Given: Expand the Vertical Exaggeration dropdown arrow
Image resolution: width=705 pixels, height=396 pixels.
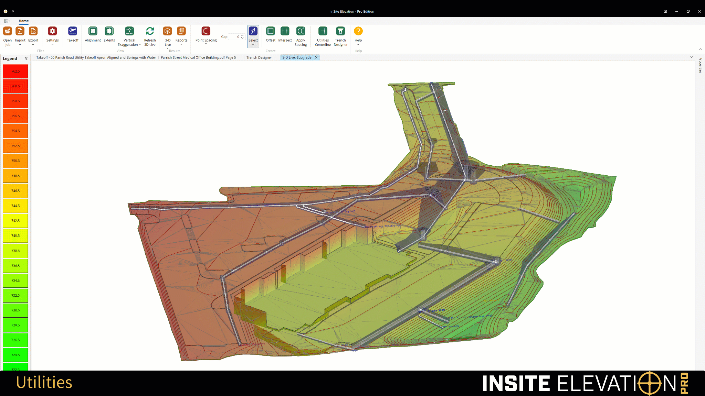Looking at the screenshot, I should coord(140,45).
